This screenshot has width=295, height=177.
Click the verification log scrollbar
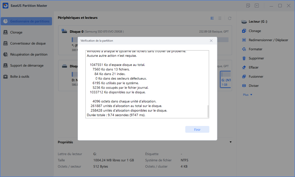click(208, 111)
